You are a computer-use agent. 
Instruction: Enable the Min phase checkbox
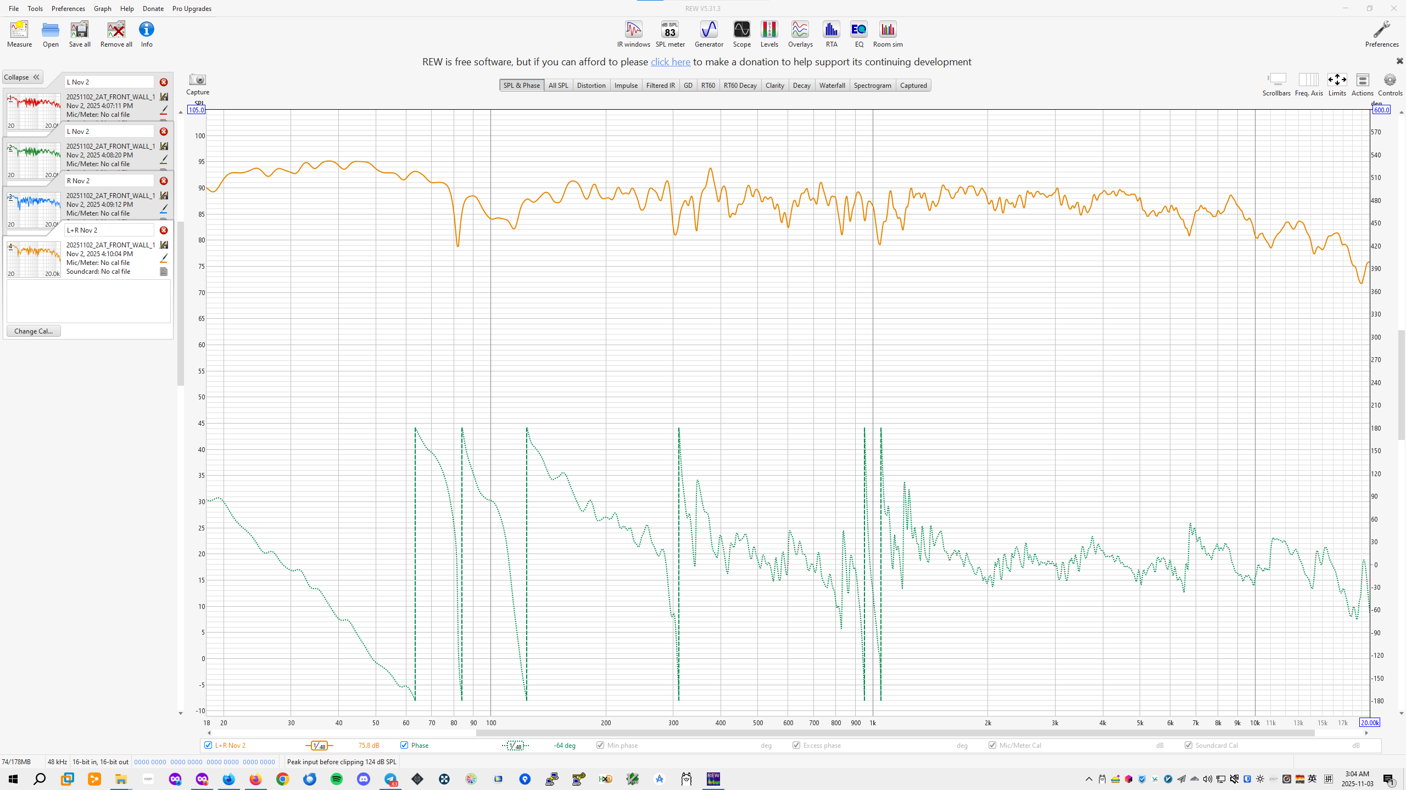tap(600, 745)
